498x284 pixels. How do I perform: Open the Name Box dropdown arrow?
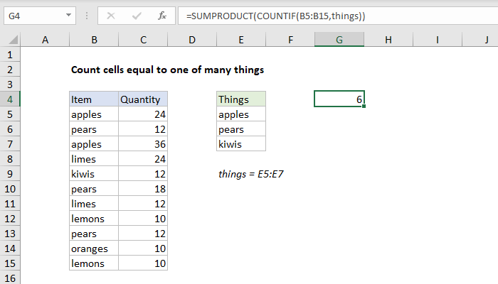coord(68,15)
